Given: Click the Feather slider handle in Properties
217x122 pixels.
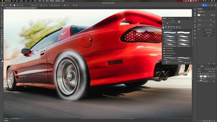Looking at the screenshot, I should pos(198,26).
